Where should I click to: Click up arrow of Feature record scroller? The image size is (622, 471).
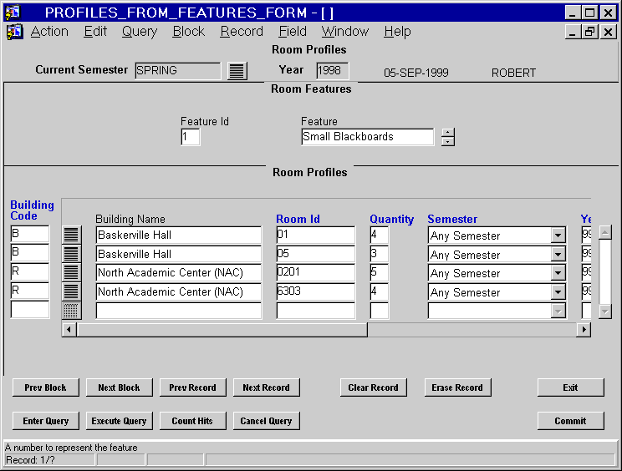click(x=448, y=133)
